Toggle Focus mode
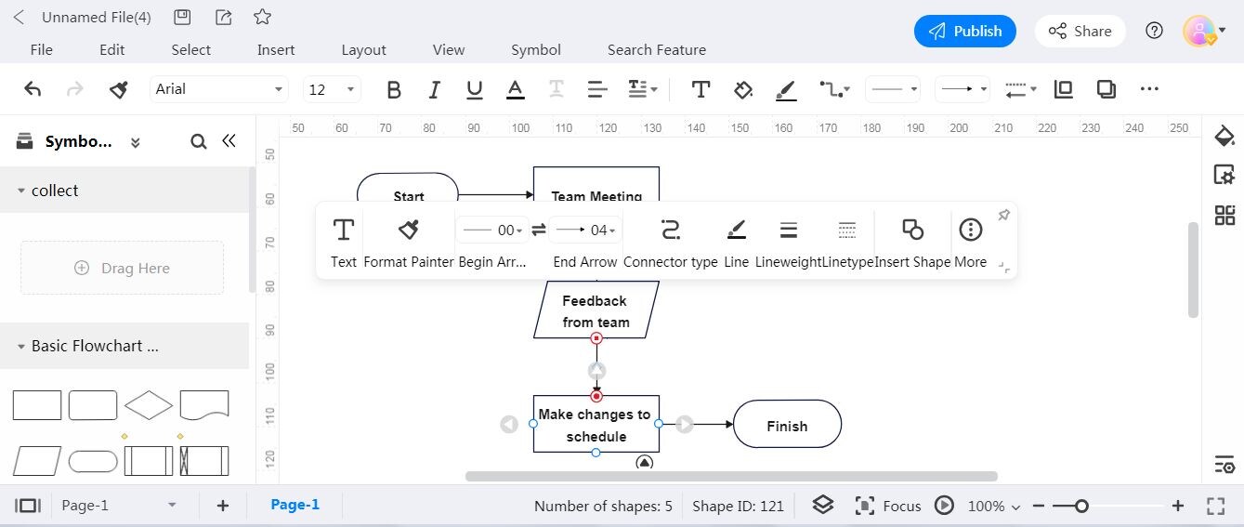This screenshot has height=527, width=1244. [x=887, y=506]
